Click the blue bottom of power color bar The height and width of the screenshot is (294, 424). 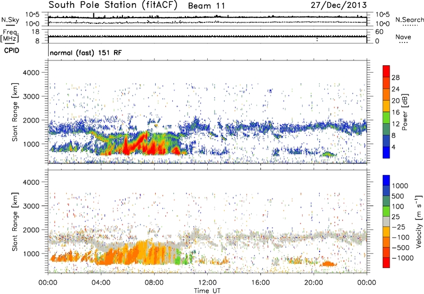coord(386,152)
